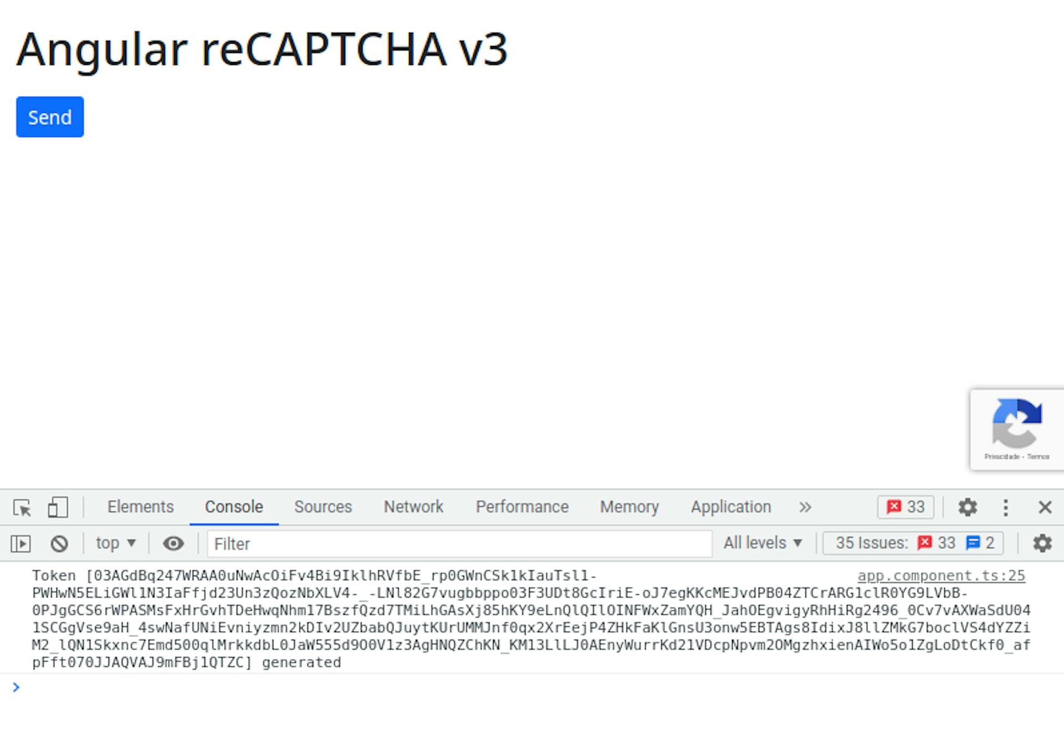Show more DevTools tabs chevron

coord(805,507)
